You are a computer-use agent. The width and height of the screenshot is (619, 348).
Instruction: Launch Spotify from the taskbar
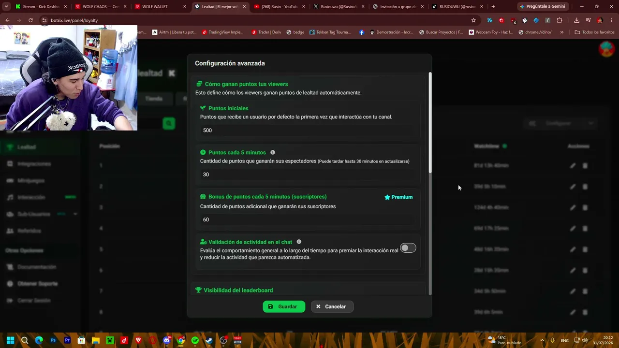tap(195, 340)
